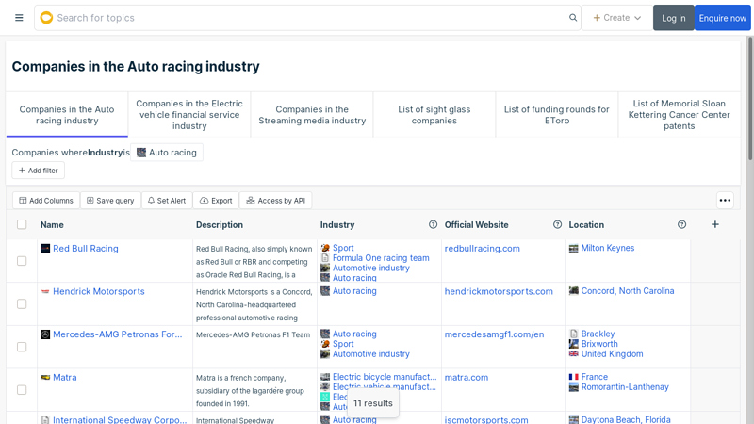The width and height of the screenshot is (754, 424).
Task: Visit mercedesamgf1.com/en website link
Action: 494,334
